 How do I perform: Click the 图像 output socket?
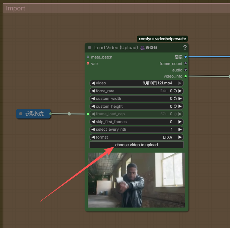(186, 57)
